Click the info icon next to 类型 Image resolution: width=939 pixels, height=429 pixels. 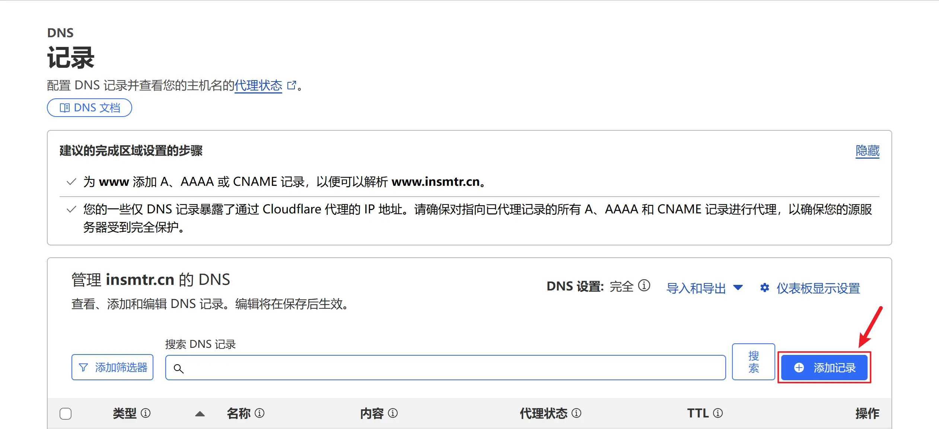[146, 413]
